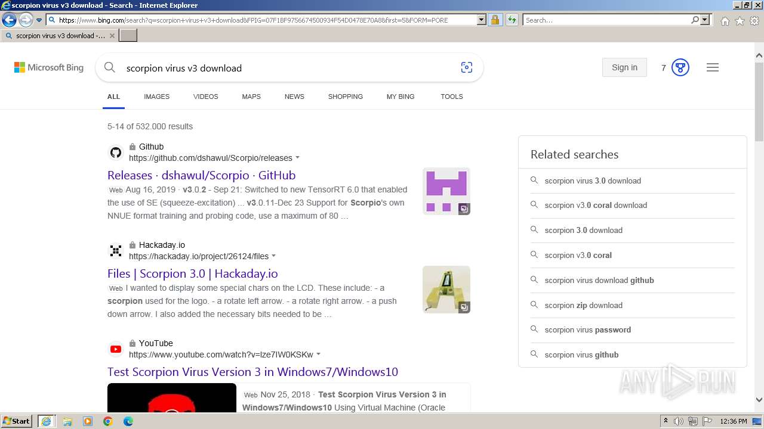Screen dimensions: 764x429
Task: Open the TOOLS filter menu
Action: pos(452,97)
